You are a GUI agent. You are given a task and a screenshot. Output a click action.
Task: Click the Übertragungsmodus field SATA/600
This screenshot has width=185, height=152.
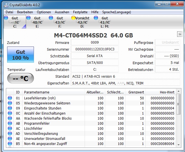95,62
